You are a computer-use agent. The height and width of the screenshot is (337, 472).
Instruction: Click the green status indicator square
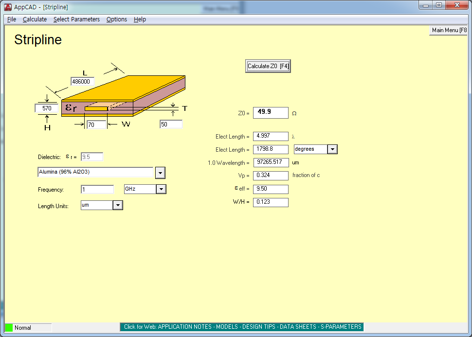tap(9, 328)
